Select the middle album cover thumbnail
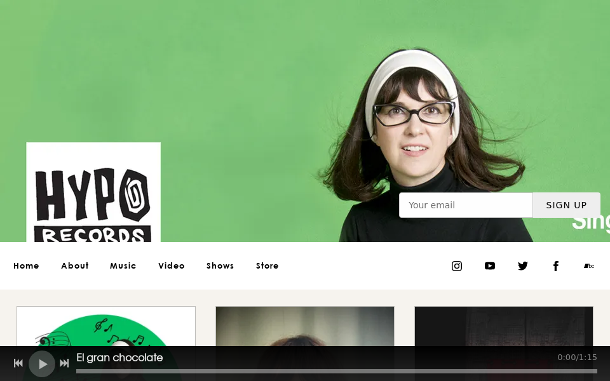 coord(305,326)
